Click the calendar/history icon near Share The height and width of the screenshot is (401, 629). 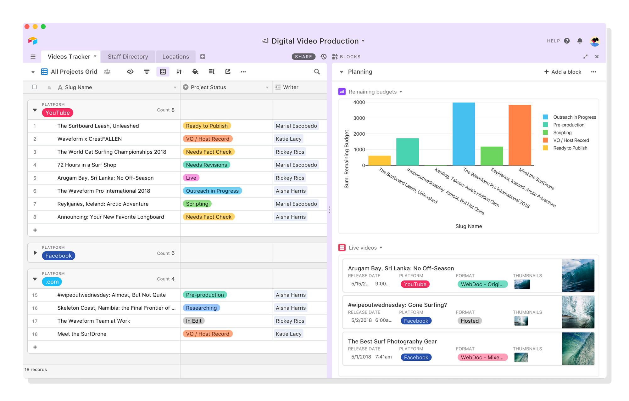323,56
